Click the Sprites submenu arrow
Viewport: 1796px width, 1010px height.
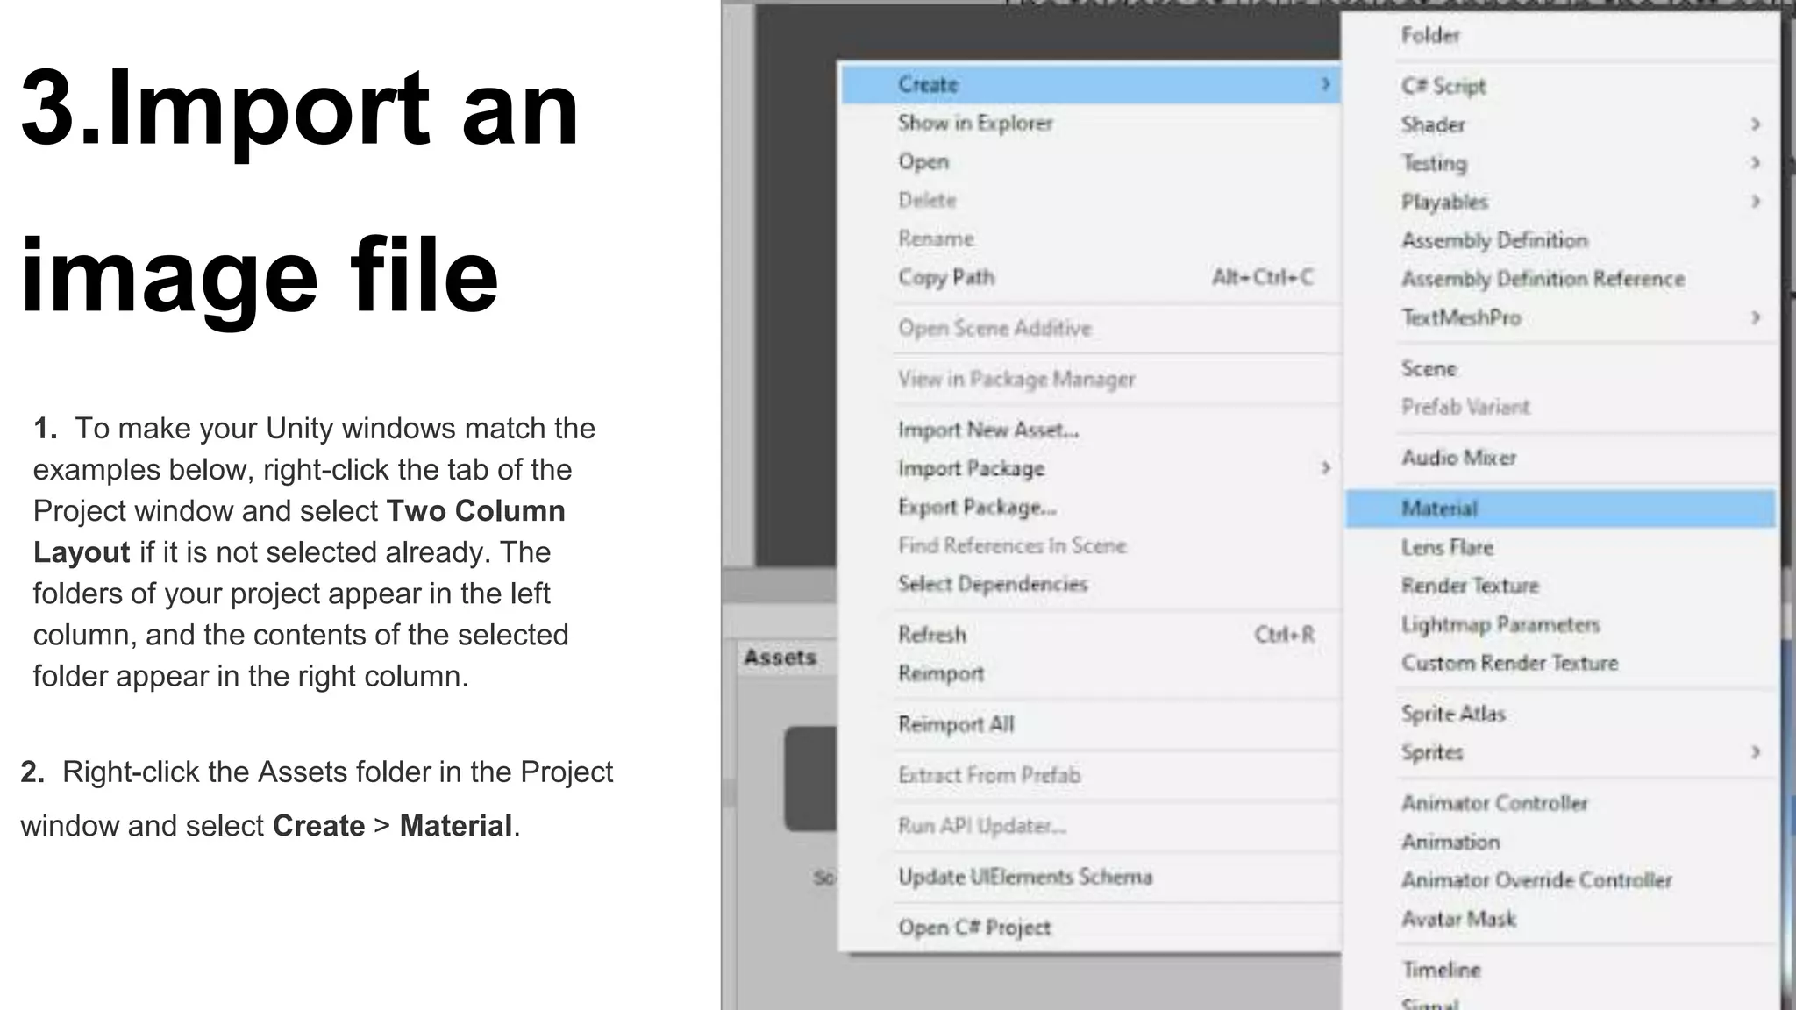pyautogui.click(x=1756, y=752)
